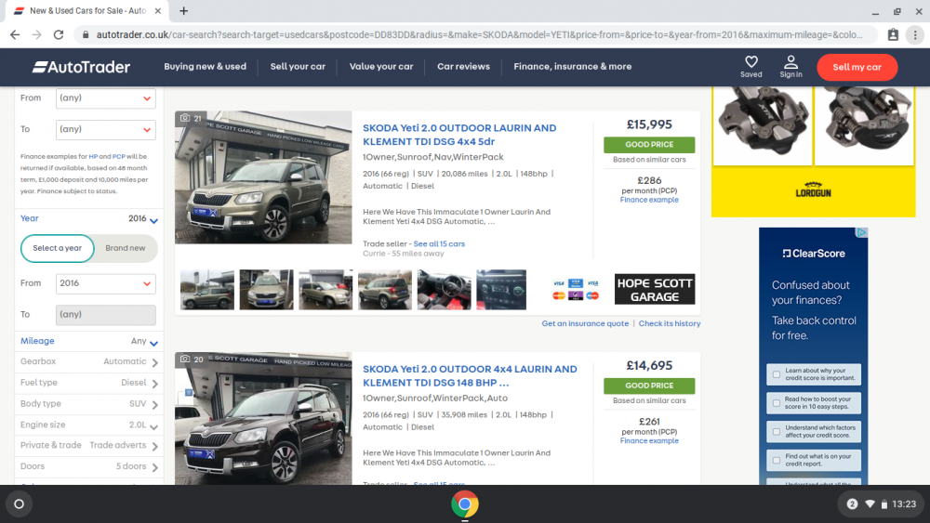Click the payment card logos
930x523 pixels.
point(576,289)
